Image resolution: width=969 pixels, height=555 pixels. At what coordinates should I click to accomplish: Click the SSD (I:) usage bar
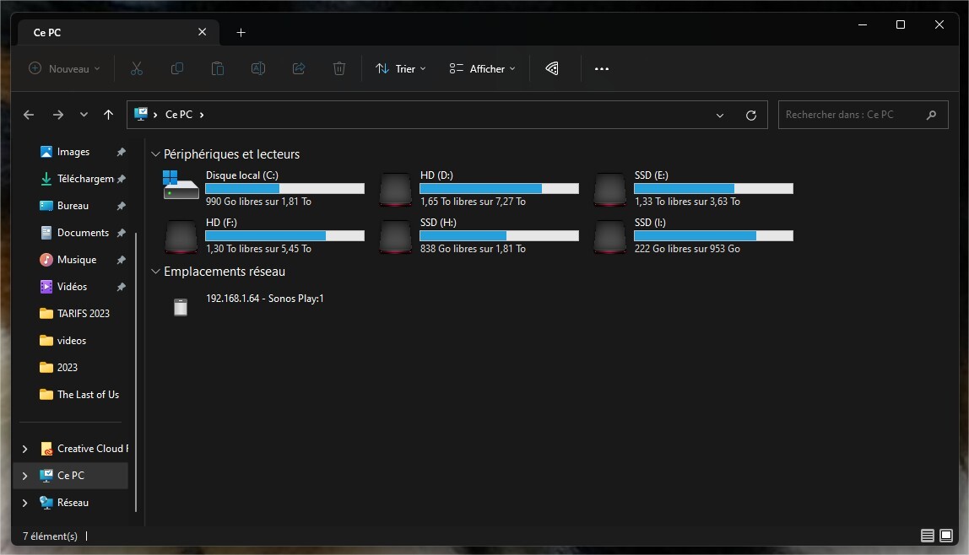714,236
